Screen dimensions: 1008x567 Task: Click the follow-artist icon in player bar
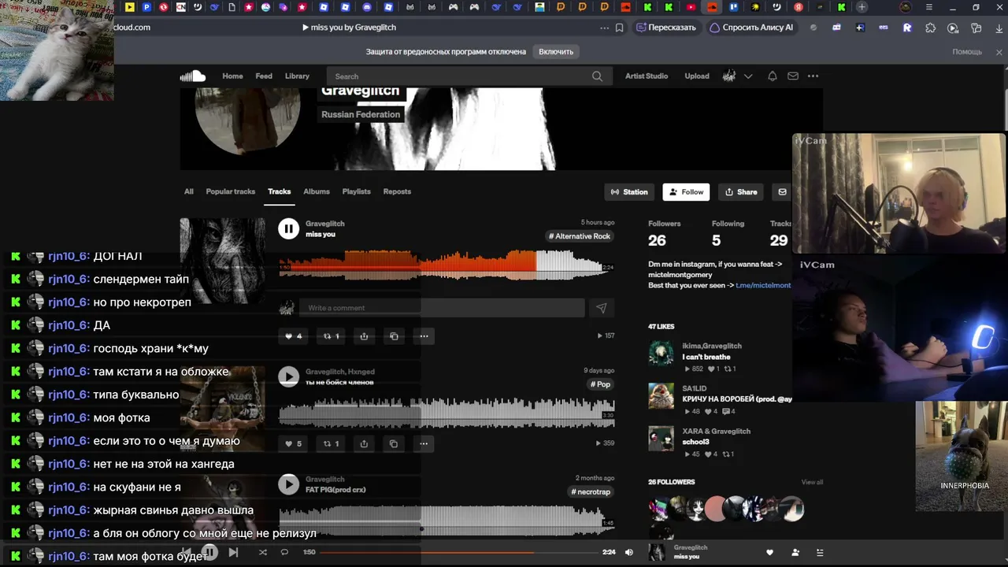point(795,553)
